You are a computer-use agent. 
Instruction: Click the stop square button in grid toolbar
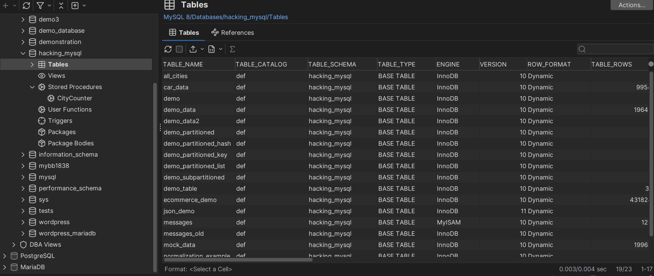pyautogui.click(x=179, y=49)
